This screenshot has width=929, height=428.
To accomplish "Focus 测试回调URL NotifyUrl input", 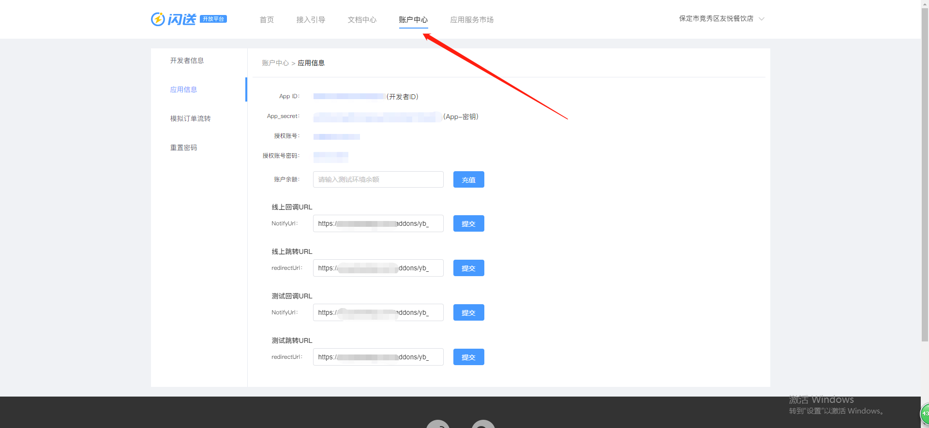I will [x=378, y=312].
